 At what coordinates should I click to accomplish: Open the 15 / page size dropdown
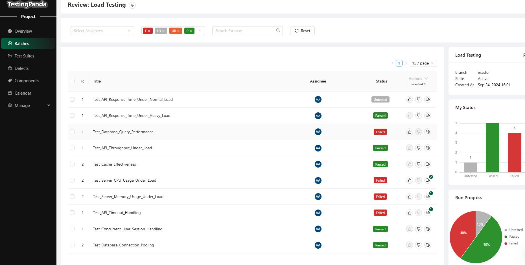[x=423, y=63]
